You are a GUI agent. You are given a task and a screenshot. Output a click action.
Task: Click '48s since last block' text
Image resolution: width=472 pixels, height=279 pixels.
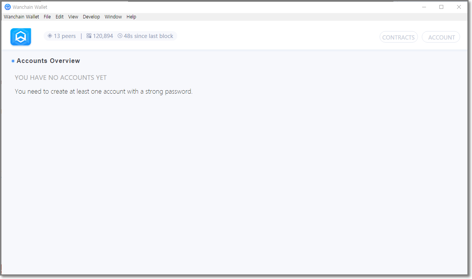click(x=148, y=36)
